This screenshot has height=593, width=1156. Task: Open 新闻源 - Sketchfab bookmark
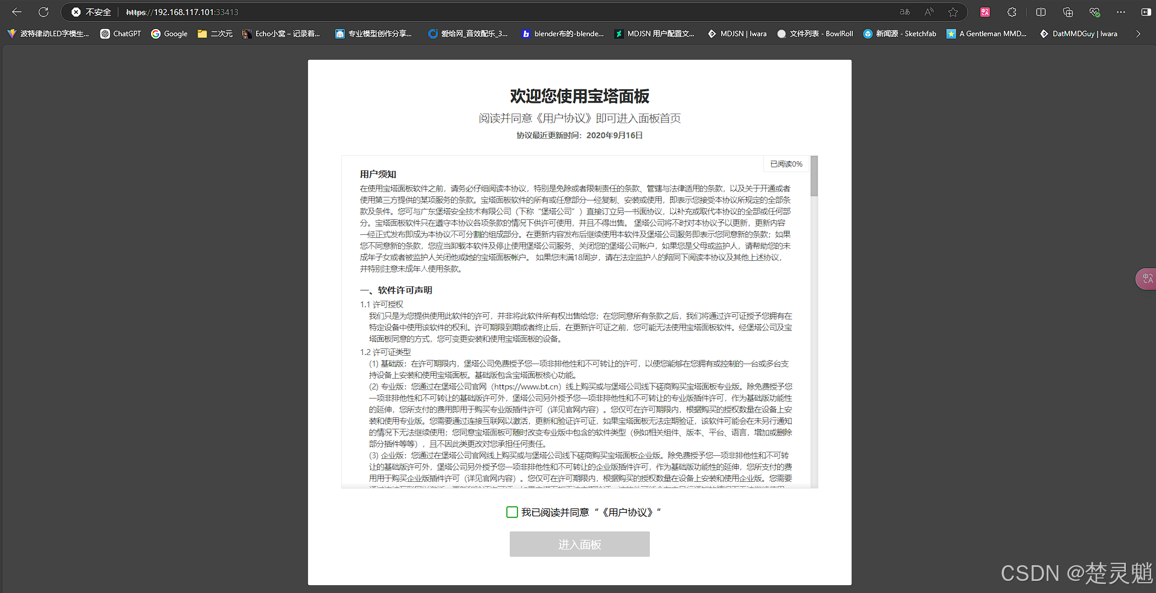click(900, 34)
